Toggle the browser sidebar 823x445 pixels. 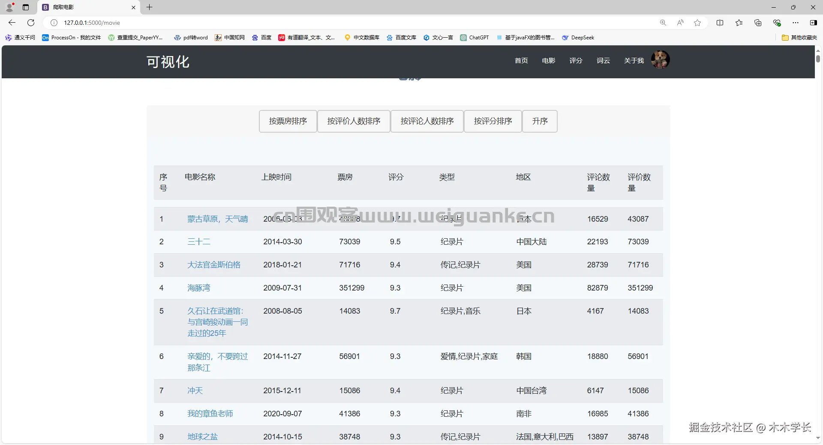[x=814, y=23]
